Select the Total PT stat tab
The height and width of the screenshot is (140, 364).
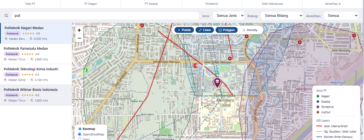tap(30, 4)
